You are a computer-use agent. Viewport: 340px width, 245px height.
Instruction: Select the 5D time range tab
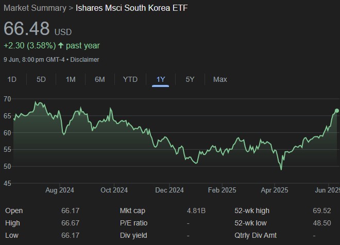pyautogui.click(x=41, y=79)
